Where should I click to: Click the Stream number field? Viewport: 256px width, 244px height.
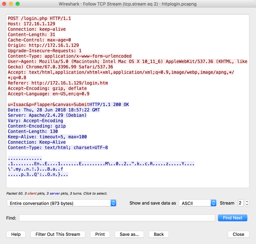(240, 203)
